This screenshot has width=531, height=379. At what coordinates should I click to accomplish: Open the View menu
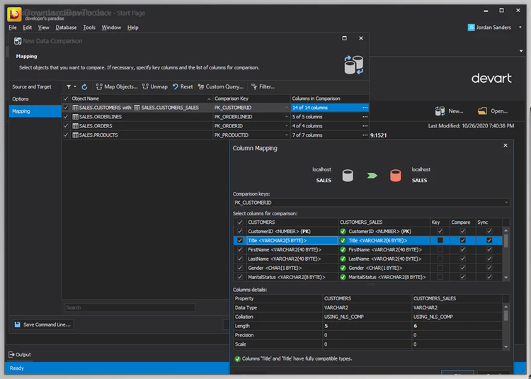(43, 28)
